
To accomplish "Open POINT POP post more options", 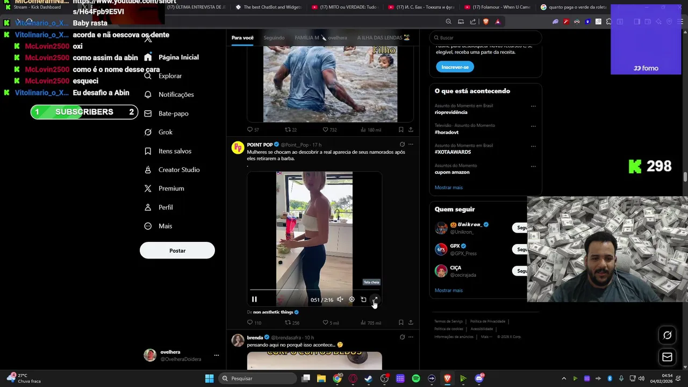I will pyautogui.click(x=411, y=145).
